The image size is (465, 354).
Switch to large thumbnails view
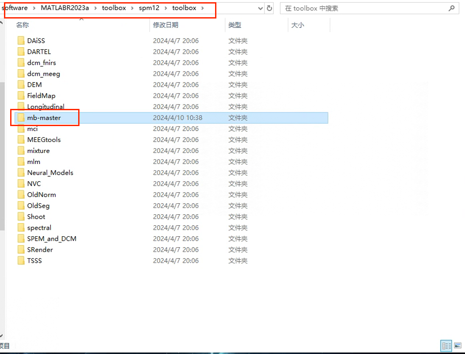(x=457, y=346)
